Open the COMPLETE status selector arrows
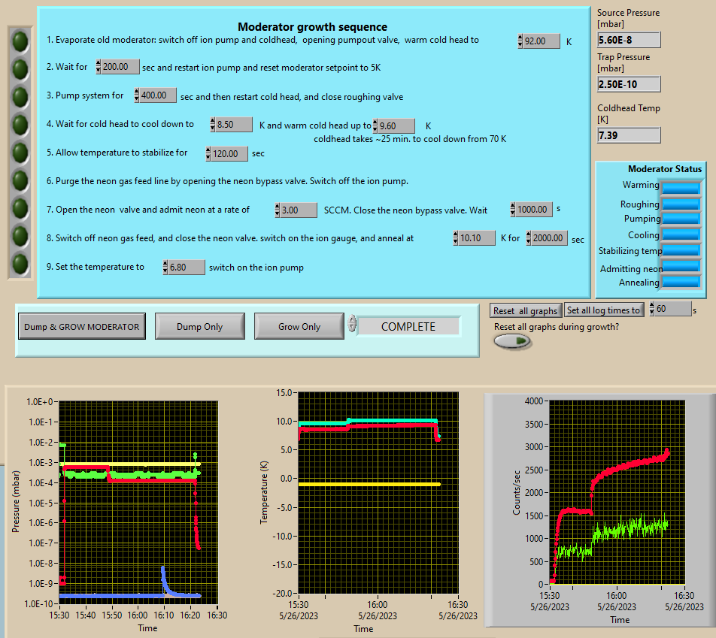716x638 pixels. 352,326
